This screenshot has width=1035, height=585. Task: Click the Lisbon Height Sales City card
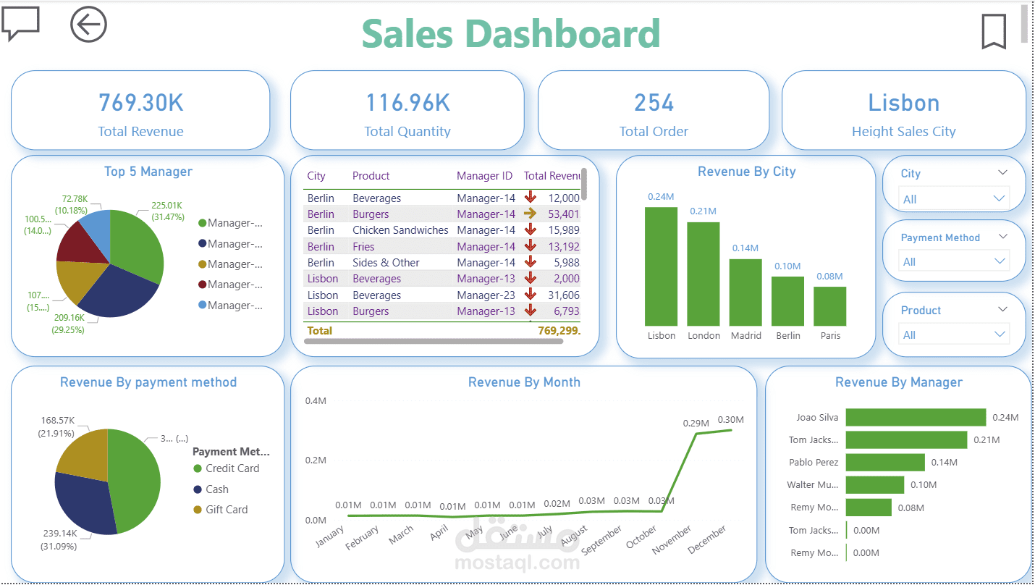click(x=904, y=111)
